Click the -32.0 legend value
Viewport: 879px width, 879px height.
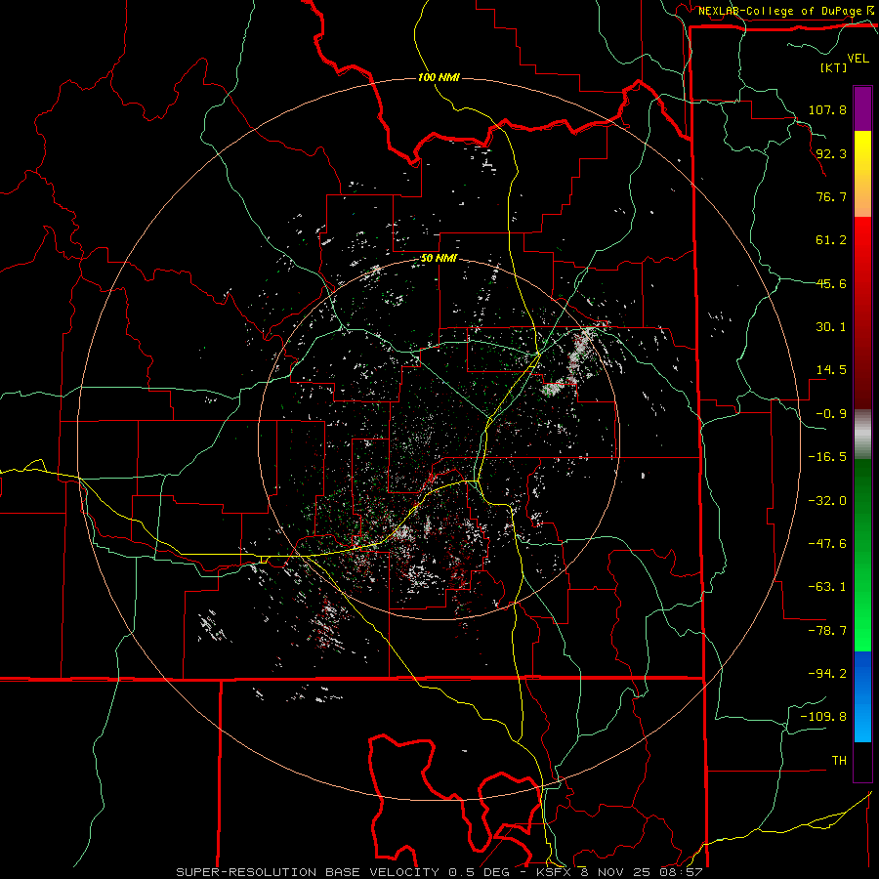coord(827,501)
